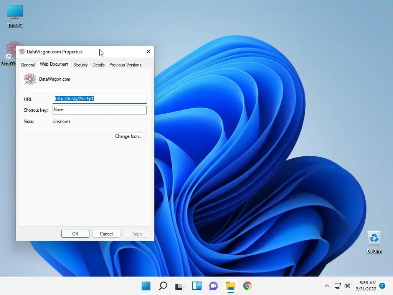Click the DataWagon.com shortcut icon in dialog
This screenshot has width=393, height=295.
(30, 79)
